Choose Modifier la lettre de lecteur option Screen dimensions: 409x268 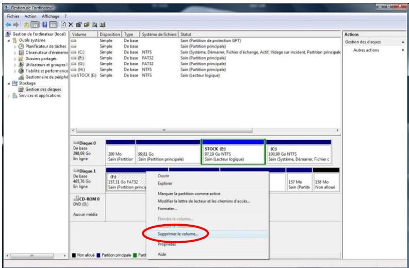(207, 202)
